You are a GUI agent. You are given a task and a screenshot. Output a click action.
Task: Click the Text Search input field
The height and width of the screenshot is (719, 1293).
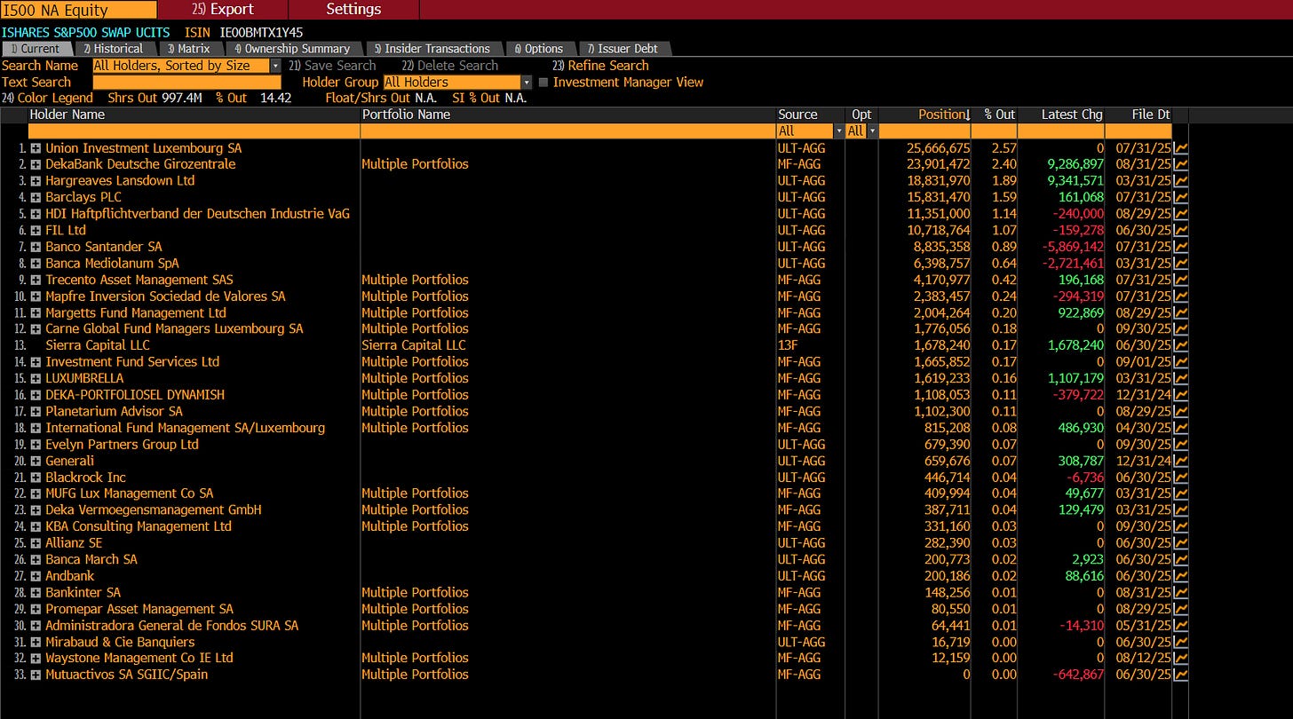click(186, 83)
